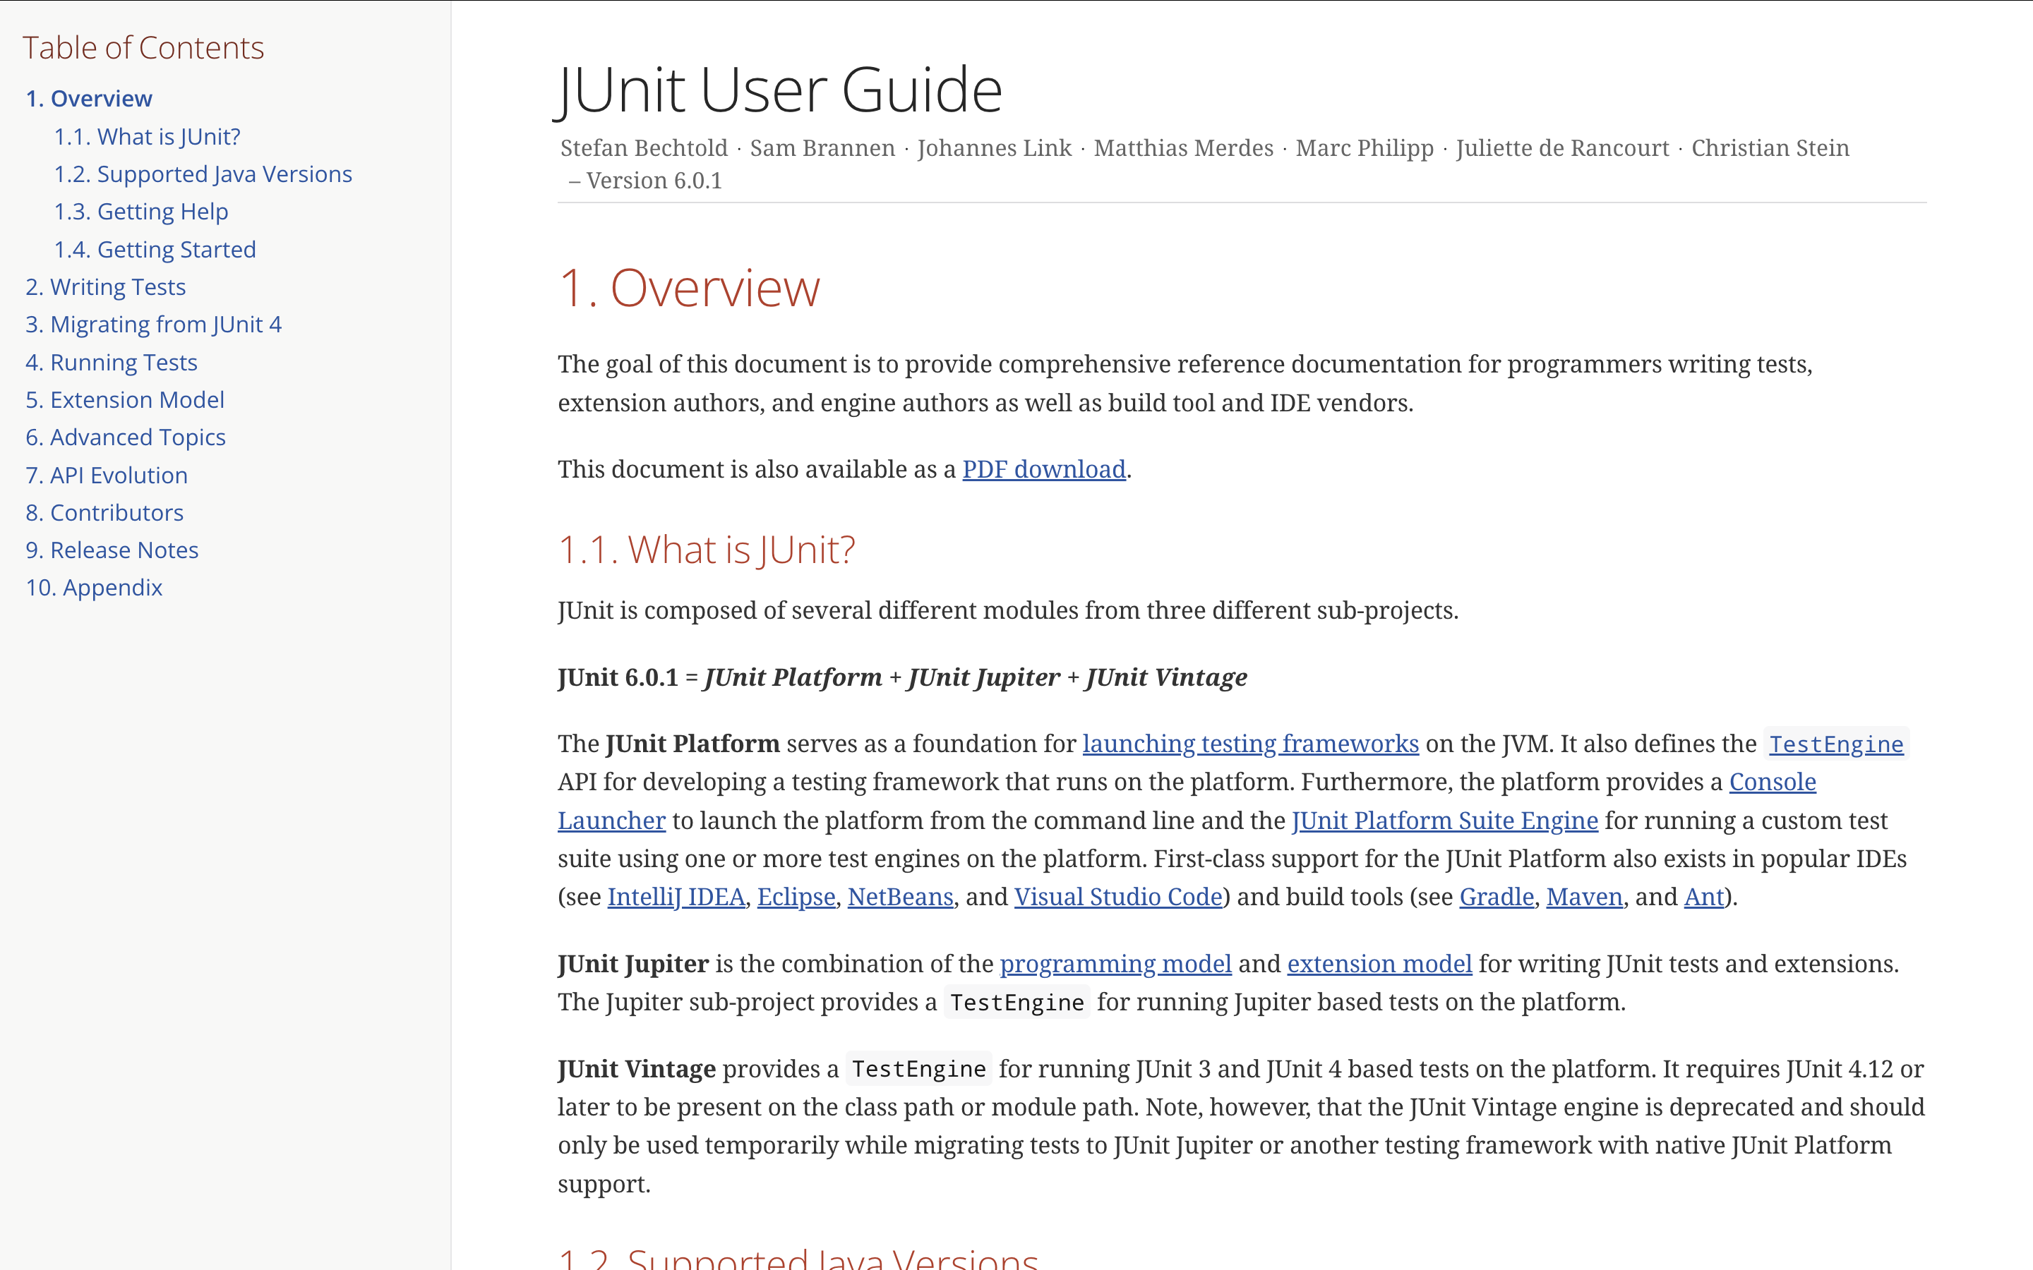This screenshot has height=1270, width=2033.
Task: Open the Overview section in sidebar
Action: click(x=88, y=98)
